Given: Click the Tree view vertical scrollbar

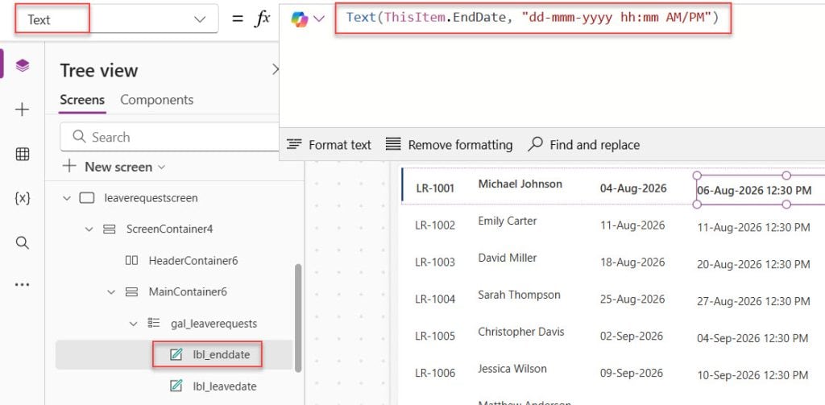Looking at the screenshot, I should [298, 317].
